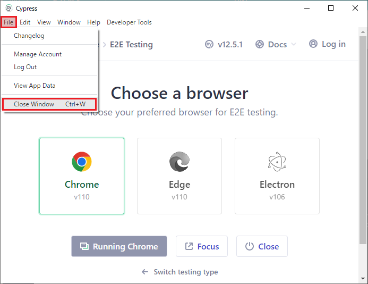
Task: Click the Electron logo icon
Action: coord(277,162)
